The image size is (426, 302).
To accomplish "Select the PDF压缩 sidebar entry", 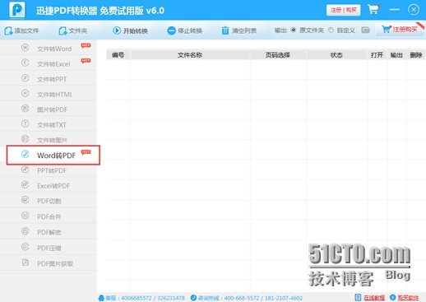I will pyautogui.click(x=49, y=248).
